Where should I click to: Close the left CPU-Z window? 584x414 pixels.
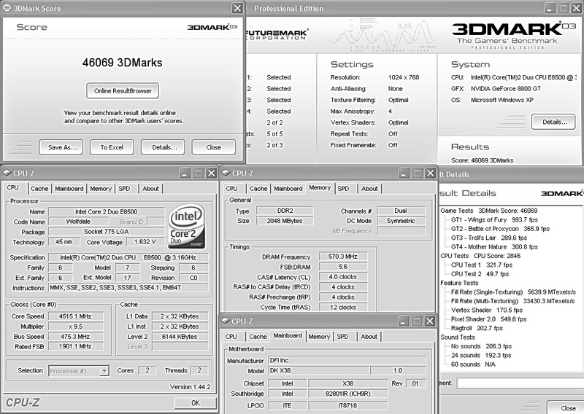point(211,173)
